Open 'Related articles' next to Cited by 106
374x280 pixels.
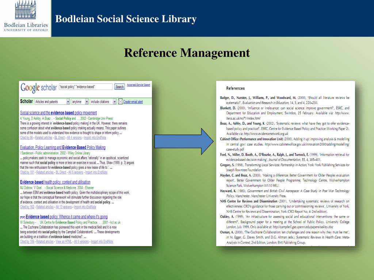(45, 241)
